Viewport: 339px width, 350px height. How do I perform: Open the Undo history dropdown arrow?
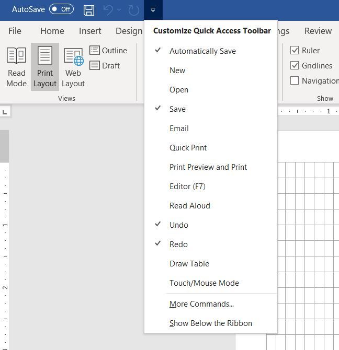(x=119, y=10)
